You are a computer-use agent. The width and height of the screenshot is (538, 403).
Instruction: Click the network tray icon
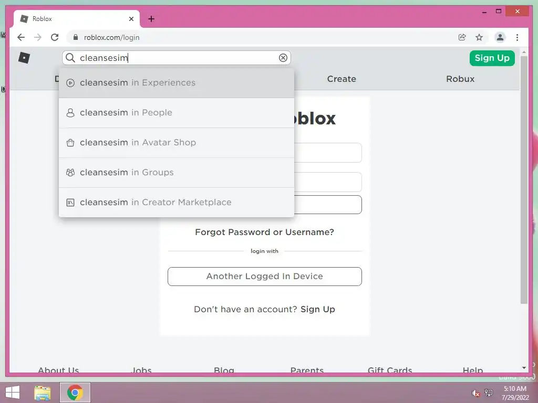click(x=489, y=393)
